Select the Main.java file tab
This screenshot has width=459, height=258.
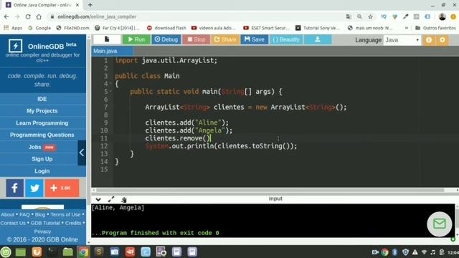tap(113, 51)
